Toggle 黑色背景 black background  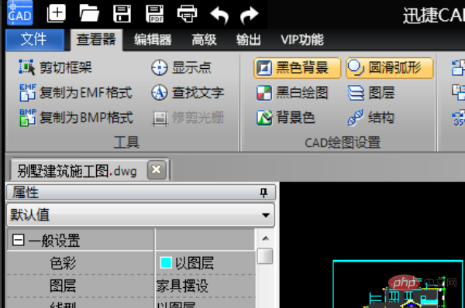297,68
